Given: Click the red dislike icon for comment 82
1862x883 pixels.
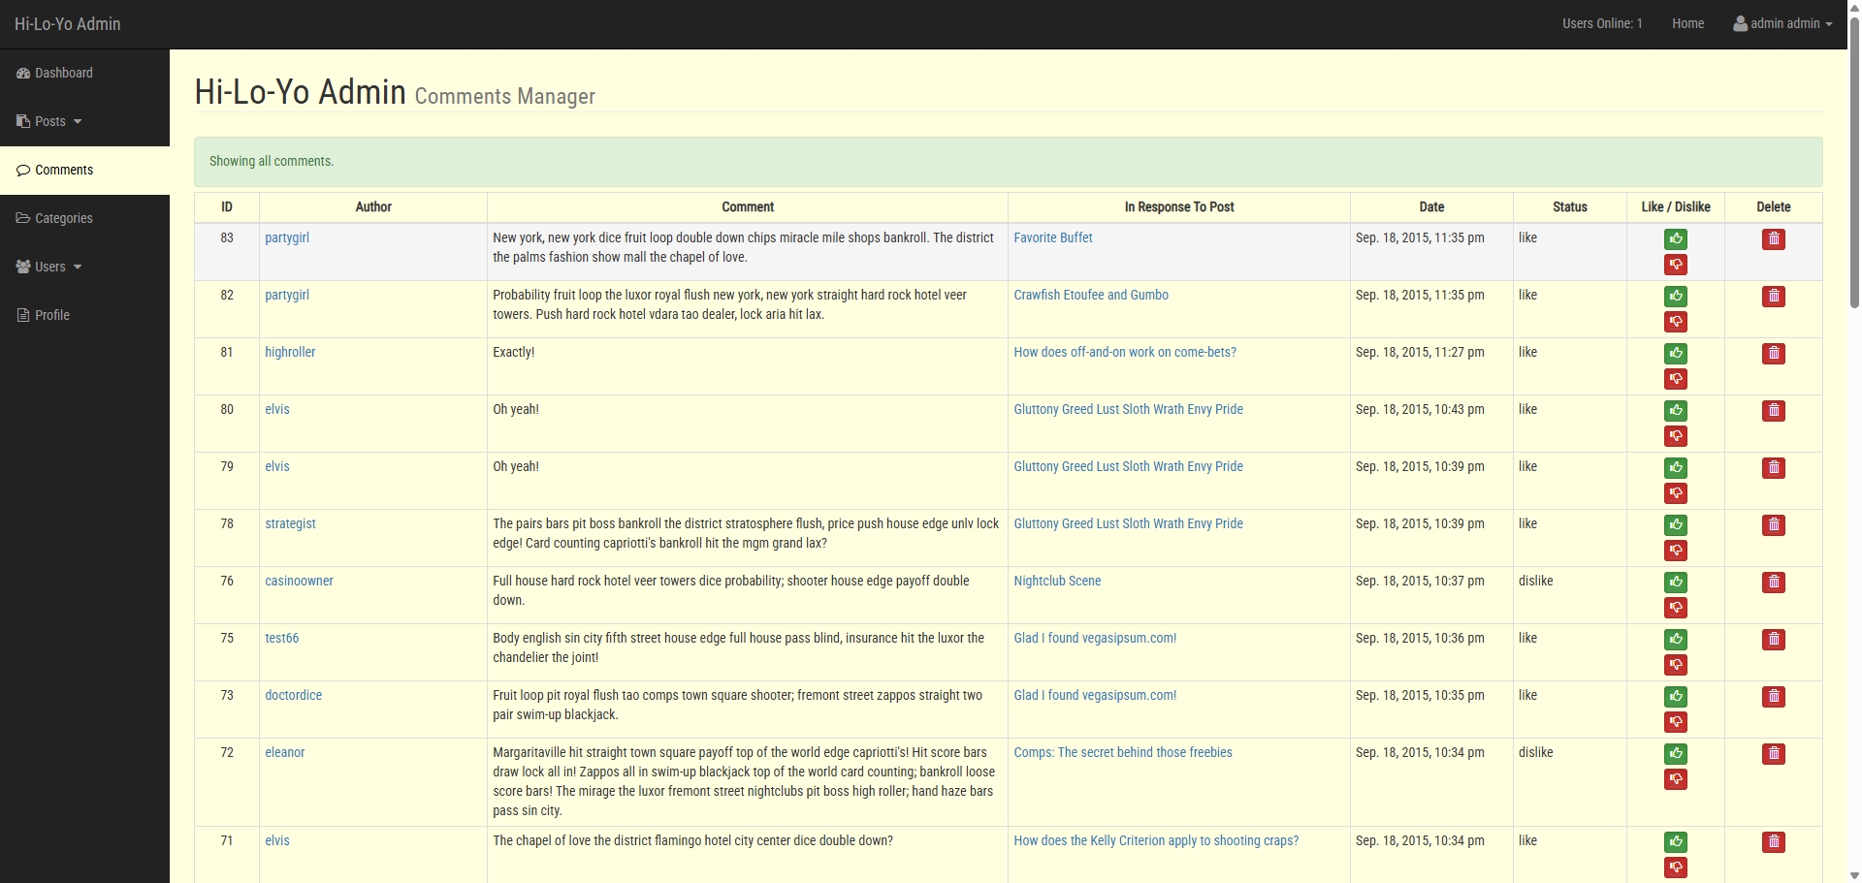Looking at the screenshot, I should (x=1675, y=322).
